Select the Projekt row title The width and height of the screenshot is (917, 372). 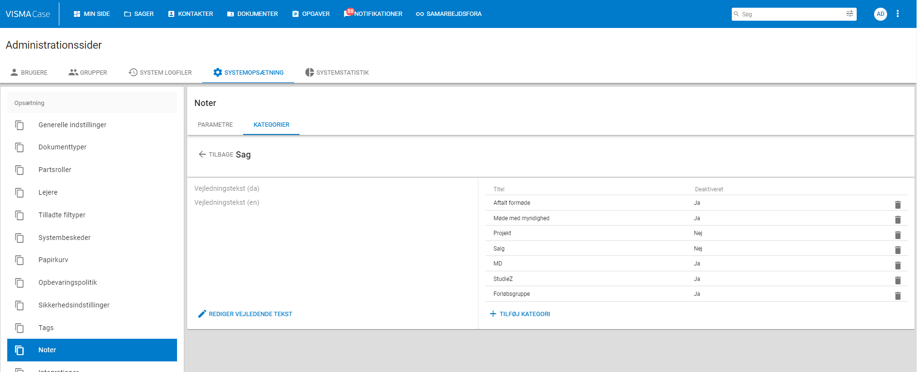coord(502,233)
